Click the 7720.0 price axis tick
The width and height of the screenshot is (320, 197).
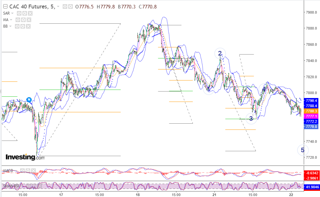pos(311,157)
